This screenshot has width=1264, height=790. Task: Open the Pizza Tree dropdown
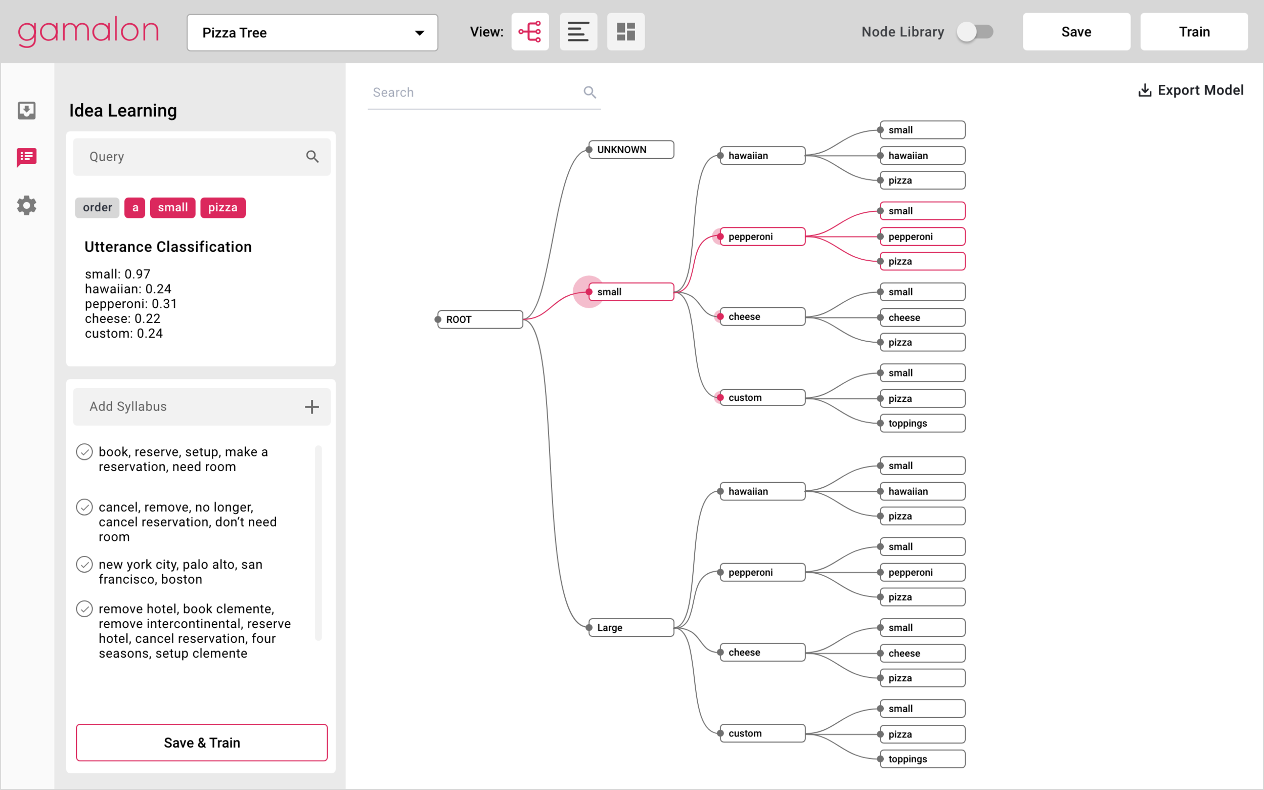point(312,32)
